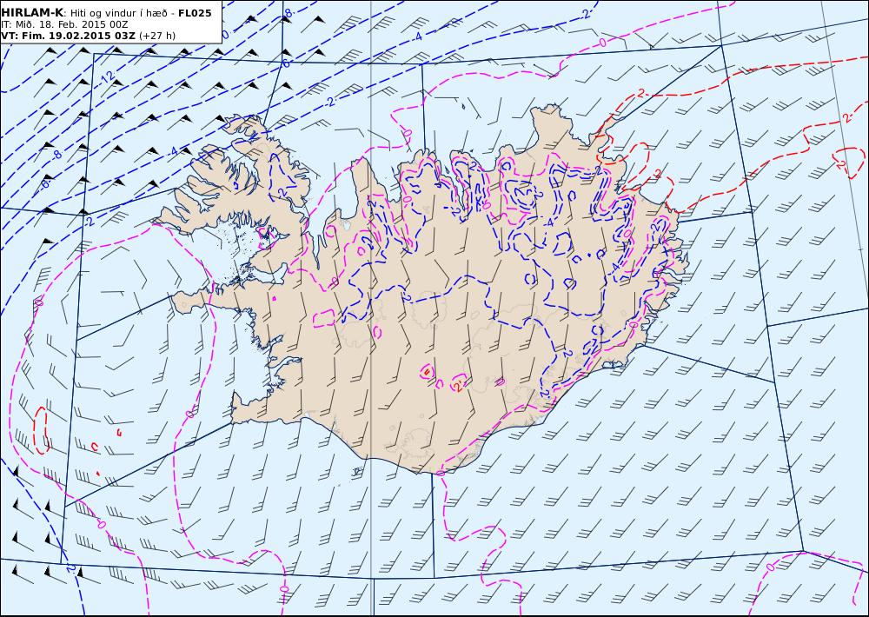Screen dimensions: 869x617
Task: Click the "FL025" flight level label
Action: pos(195,13)
